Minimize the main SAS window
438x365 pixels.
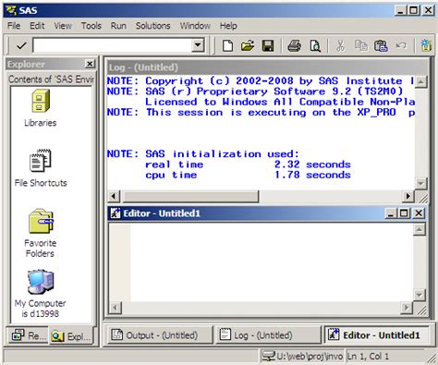[x=400, y=10]
